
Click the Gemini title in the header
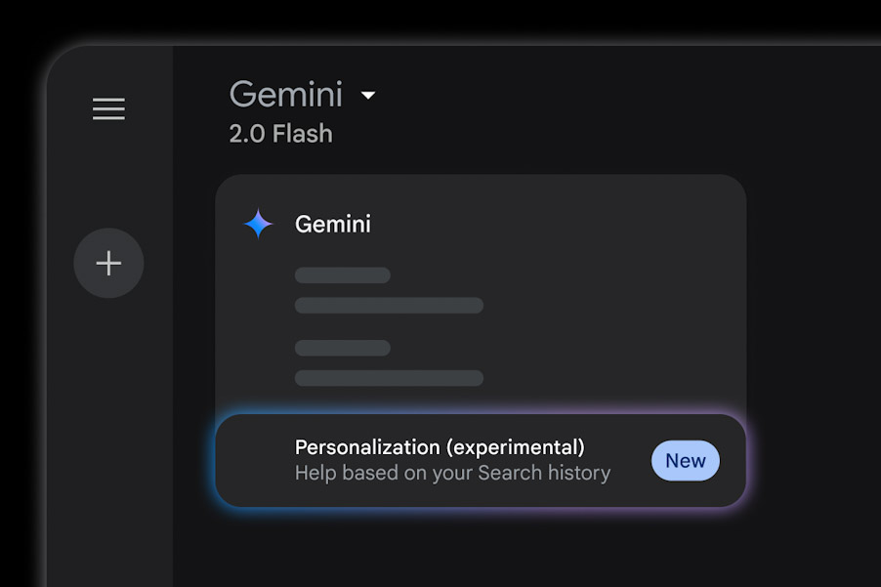point(286,95)
